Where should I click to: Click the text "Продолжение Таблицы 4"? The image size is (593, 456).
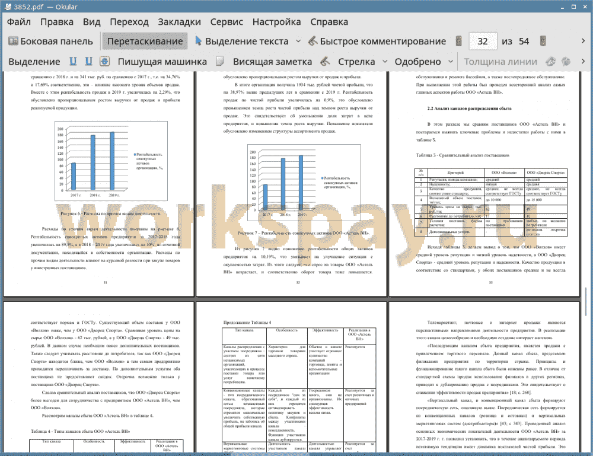tap(247, 323)
